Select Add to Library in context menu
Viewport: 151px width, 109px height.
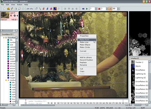(86, 58)
